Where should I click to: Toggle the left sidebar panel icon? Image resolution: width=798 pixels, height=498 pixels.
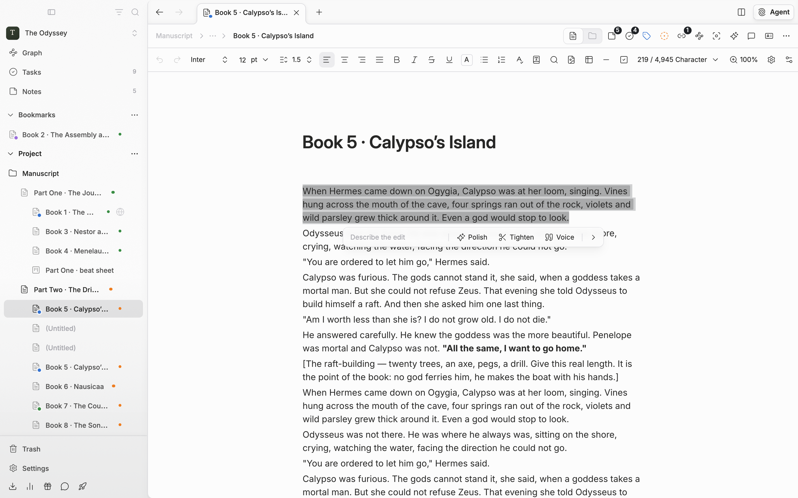(x=52, y=12)
